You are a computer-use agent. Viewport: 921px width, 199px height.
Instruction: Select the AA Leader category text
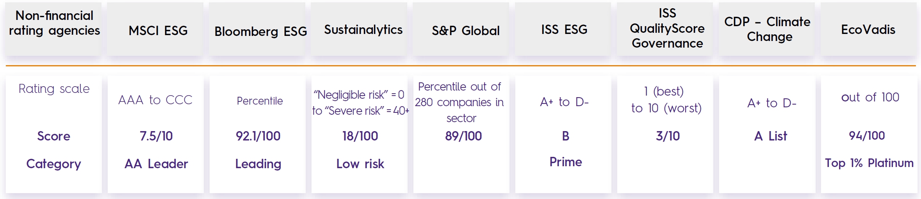pos(156,163)
